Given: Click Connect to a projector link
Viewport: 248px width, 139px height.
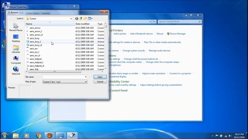Looking at the screenshot, I should click(180, 73).
